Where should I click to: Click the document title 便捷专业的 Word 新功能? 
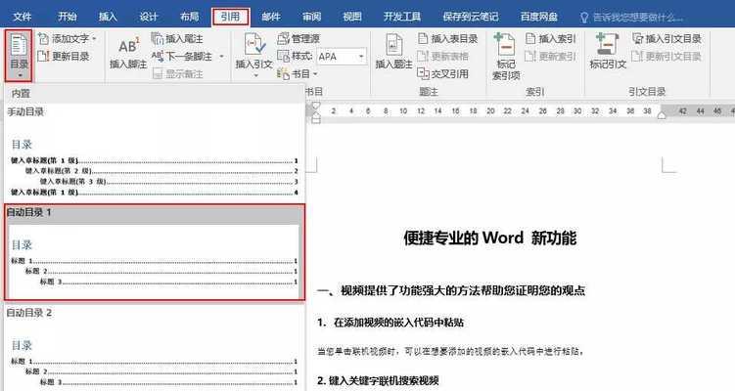click(490, 238)
